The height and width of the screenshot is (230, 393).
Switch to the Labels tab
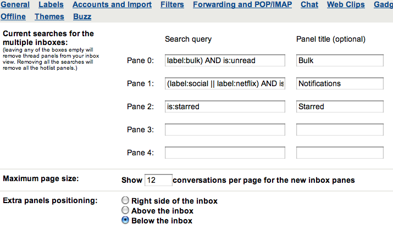coord(51,4)
